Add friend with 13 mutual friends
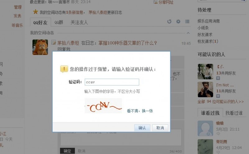This screenshot has width=249, height=154. pyautogui.click(x=218, y=78)
